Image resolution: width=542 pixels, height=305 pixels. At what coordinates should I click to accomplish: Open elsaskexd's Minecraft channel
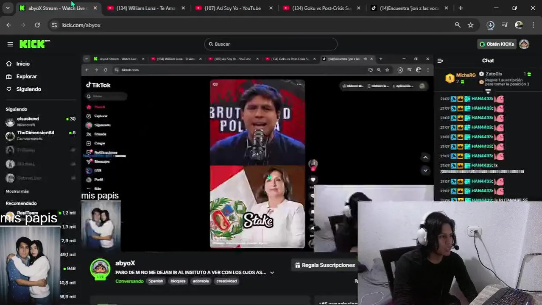pos(40,122)
